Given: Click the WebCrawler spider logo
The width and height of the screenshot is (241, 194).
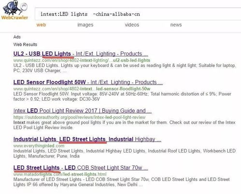Looking at the screenshot, I should coord(15,10).
